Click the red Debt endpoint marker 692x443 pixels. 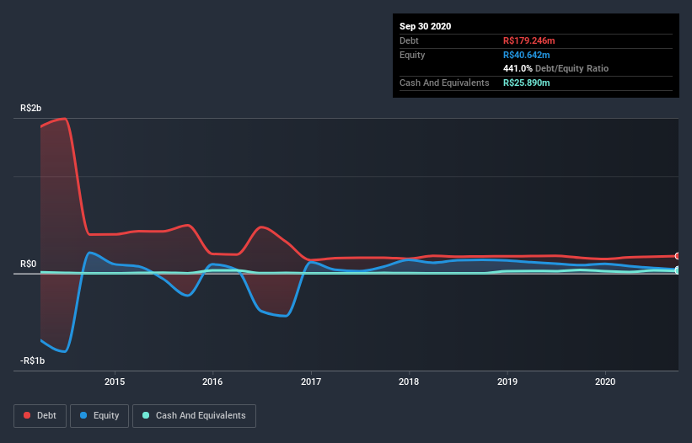click(x=678, y=256)
